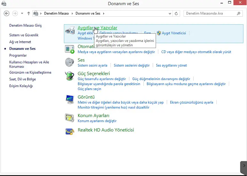The height and width of the screenshot is (176, 247).
Task: Click Güç tasarrufu ayarlarını değiştir
Action: 102,79
